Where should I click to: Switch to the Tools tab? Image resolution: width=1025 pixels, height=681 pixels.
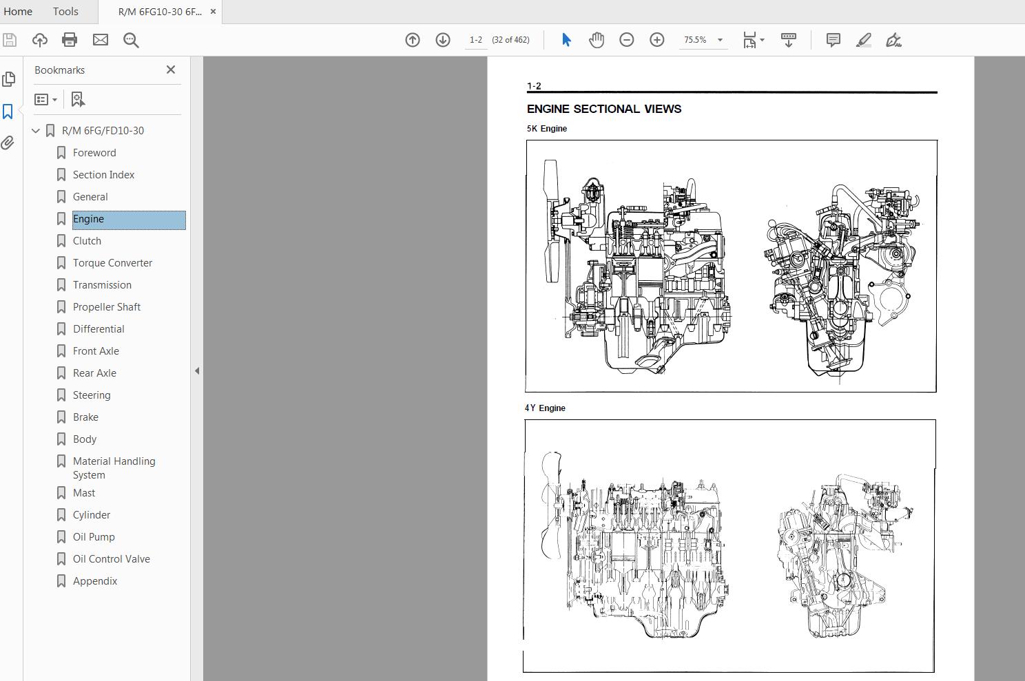pyautogui.click(x=65, y=12)
